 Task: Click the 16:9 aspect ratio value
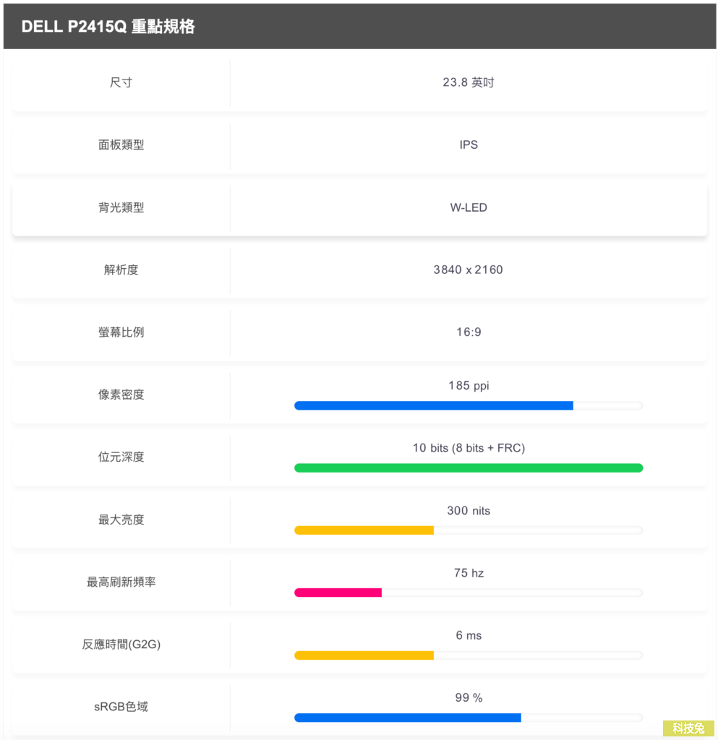(469, 332)
